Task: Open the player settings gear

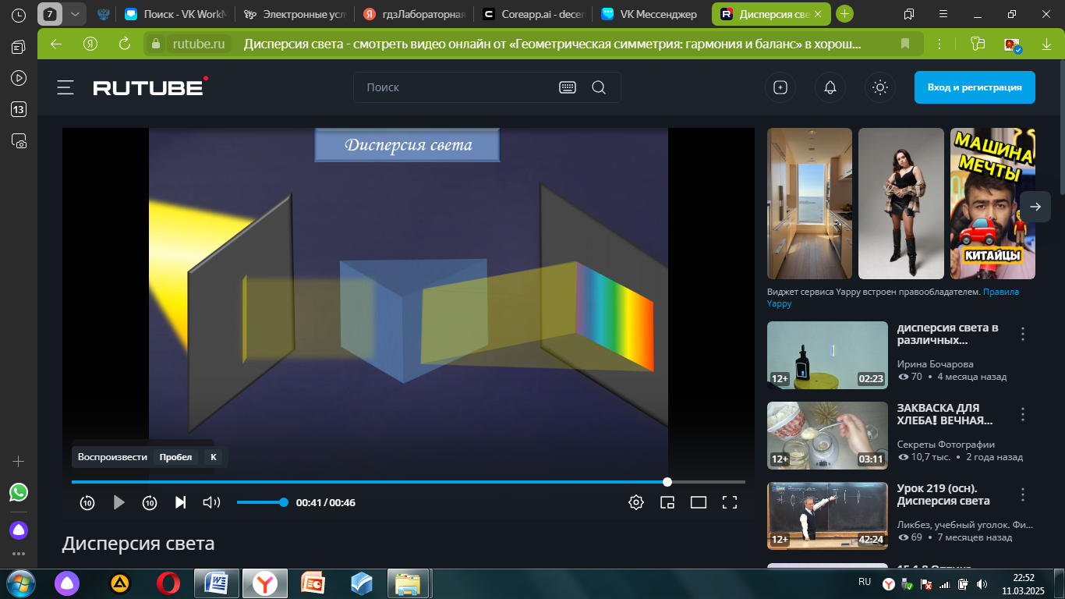Action: pyautogui.click(x=636, y=502)
